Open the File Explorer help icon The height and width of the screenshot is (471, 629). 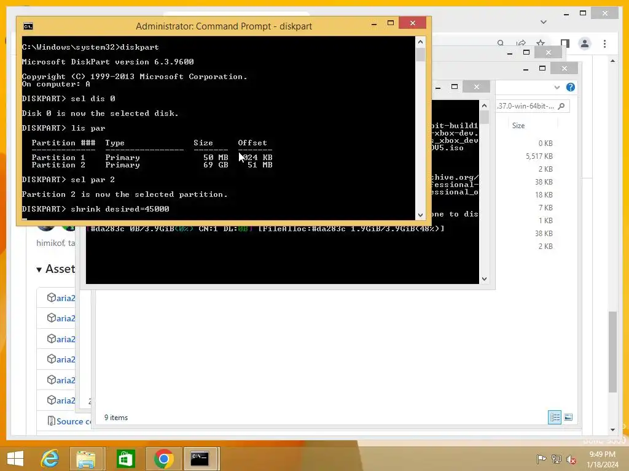[x=571, y=87]
